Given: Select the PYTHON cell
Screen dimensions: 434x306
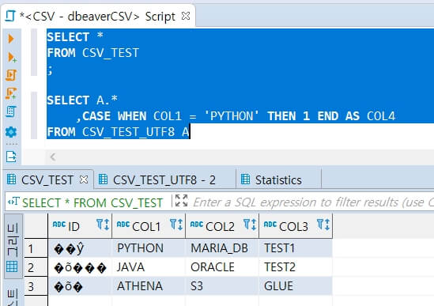Looking at the screenshot, I should click(149, 248).
